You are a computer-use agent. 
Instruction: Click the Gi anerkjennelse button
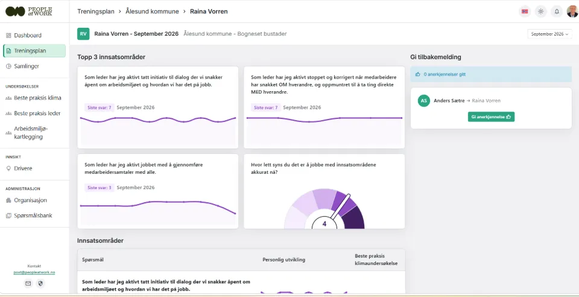[x=491, y=117]
